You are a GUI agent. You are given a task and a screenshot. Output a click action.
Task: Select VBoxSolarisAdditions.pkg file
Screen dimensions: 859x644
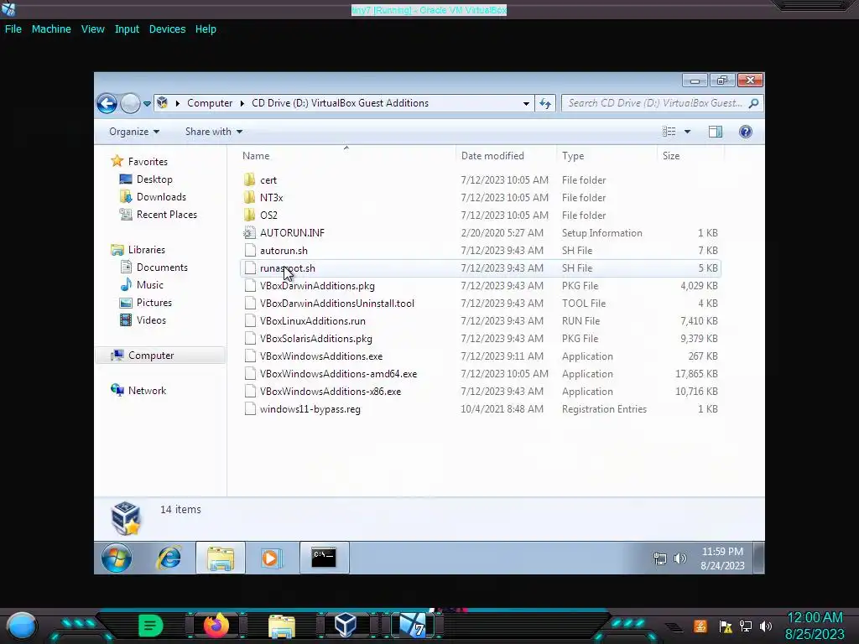tap(480, 339)
